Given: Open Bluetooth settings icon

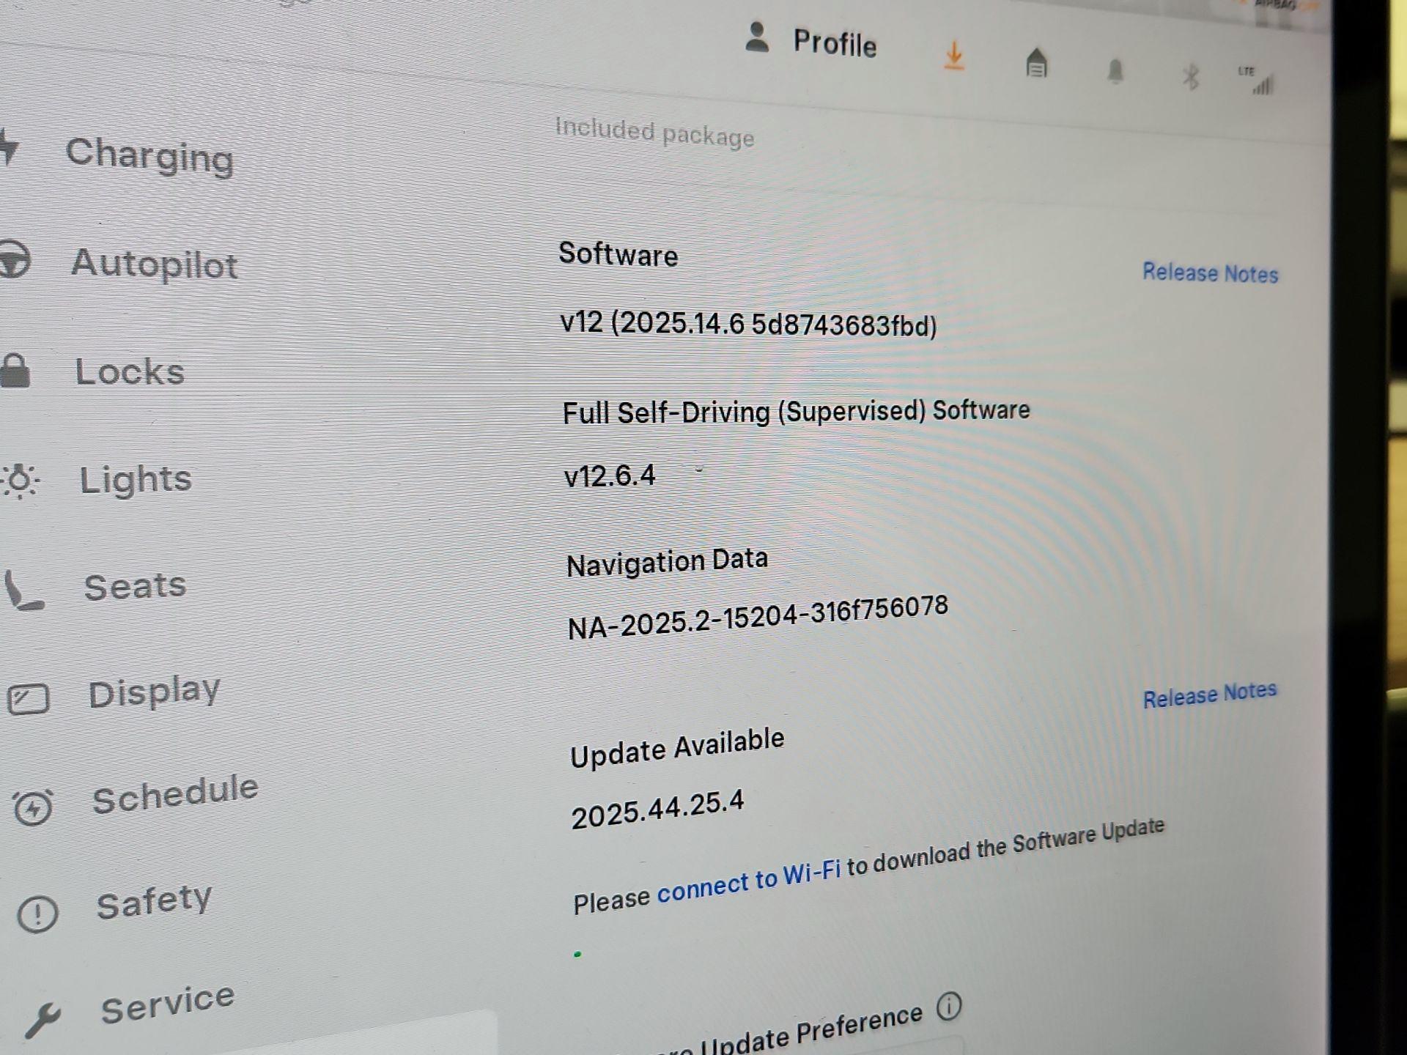Looking at the screenshot, I should [1191, 77].
